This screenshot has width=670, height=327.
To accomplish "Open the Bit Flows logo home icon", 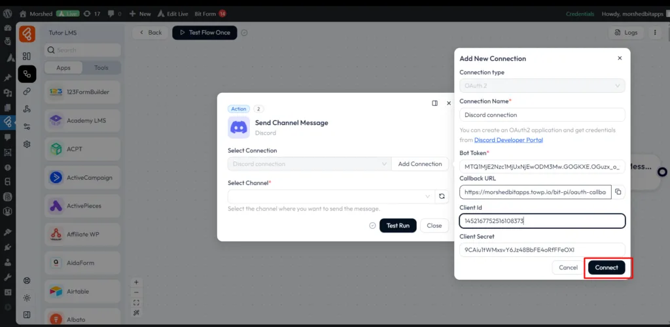I will point(27,34).
